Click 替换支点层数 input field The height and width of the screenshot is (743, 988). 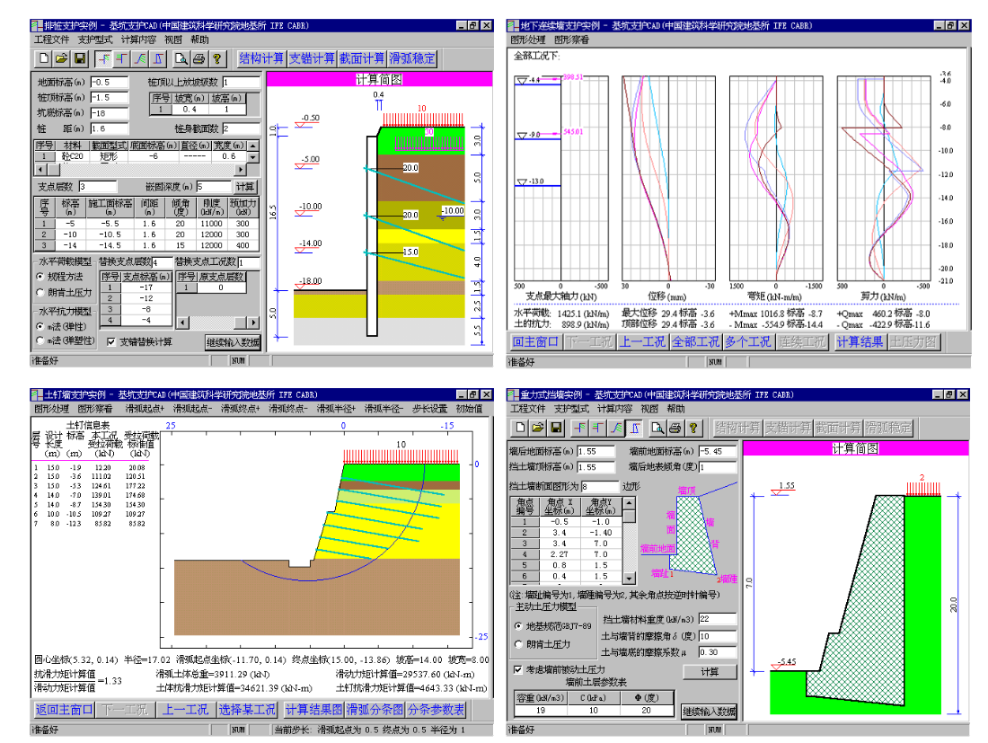pos(162,262)
